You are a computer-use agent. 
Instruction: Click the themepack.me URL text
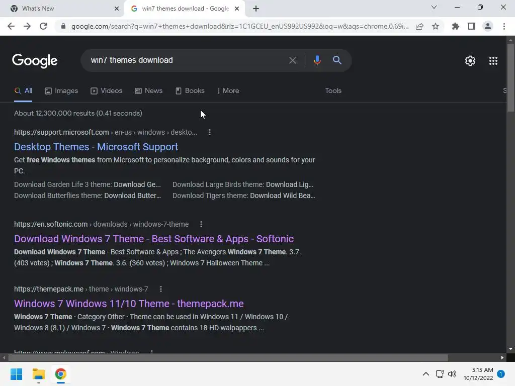pos(49,289)
